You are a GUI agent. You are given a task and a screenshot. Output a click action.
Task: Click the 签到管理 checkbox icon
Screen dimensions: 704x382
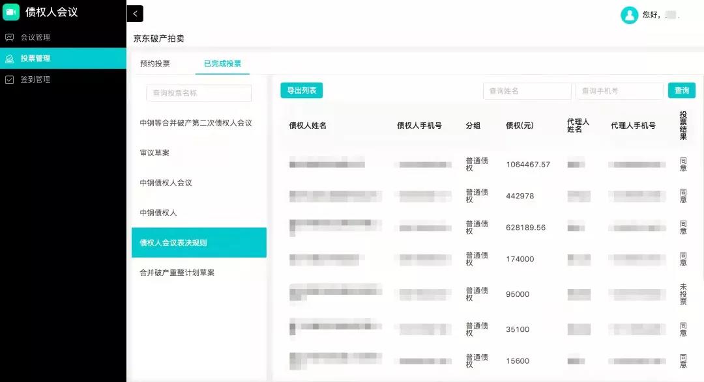coord(9,79)
